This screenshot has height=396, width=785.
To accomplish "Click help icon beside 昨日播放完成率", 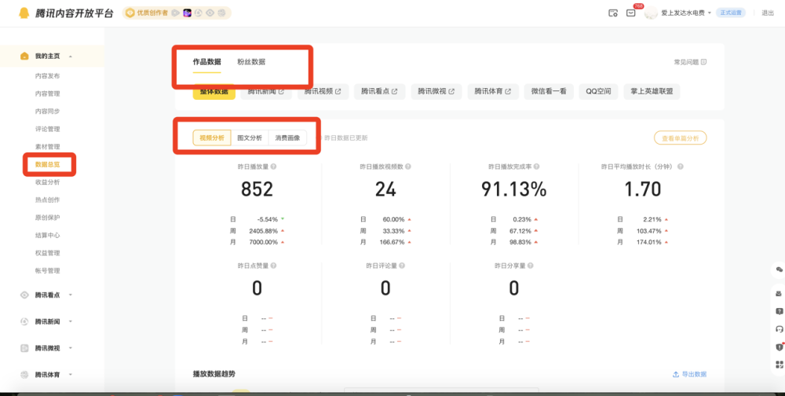I will [x=536, y=167].
